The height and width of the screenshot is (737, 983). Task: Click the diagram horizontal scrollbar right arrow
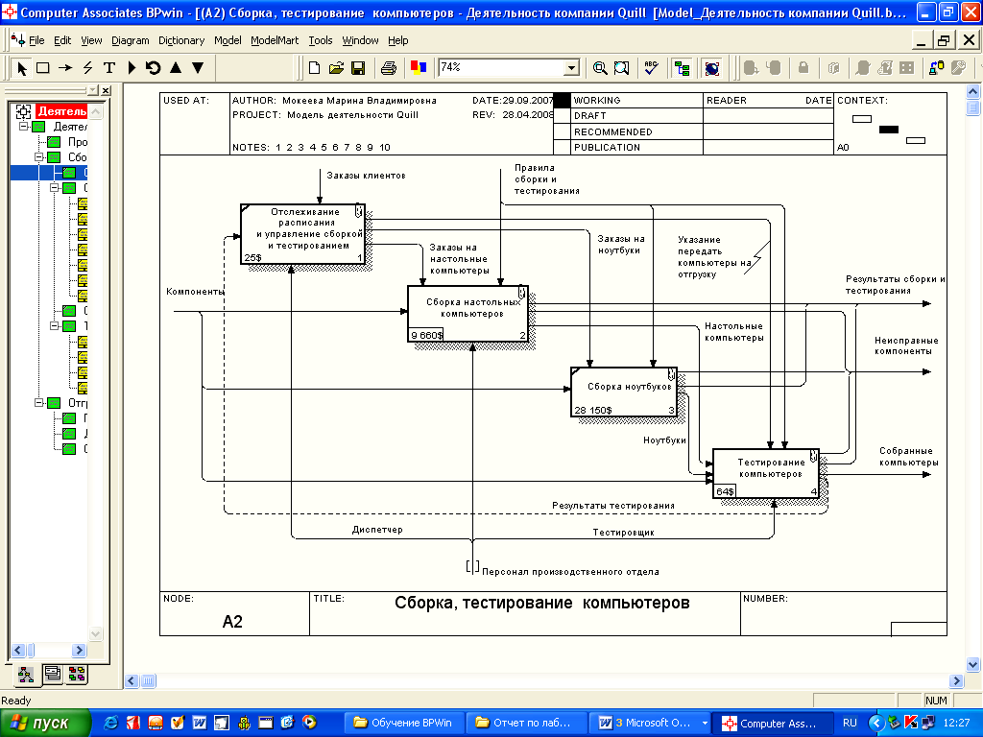(956, 680)
